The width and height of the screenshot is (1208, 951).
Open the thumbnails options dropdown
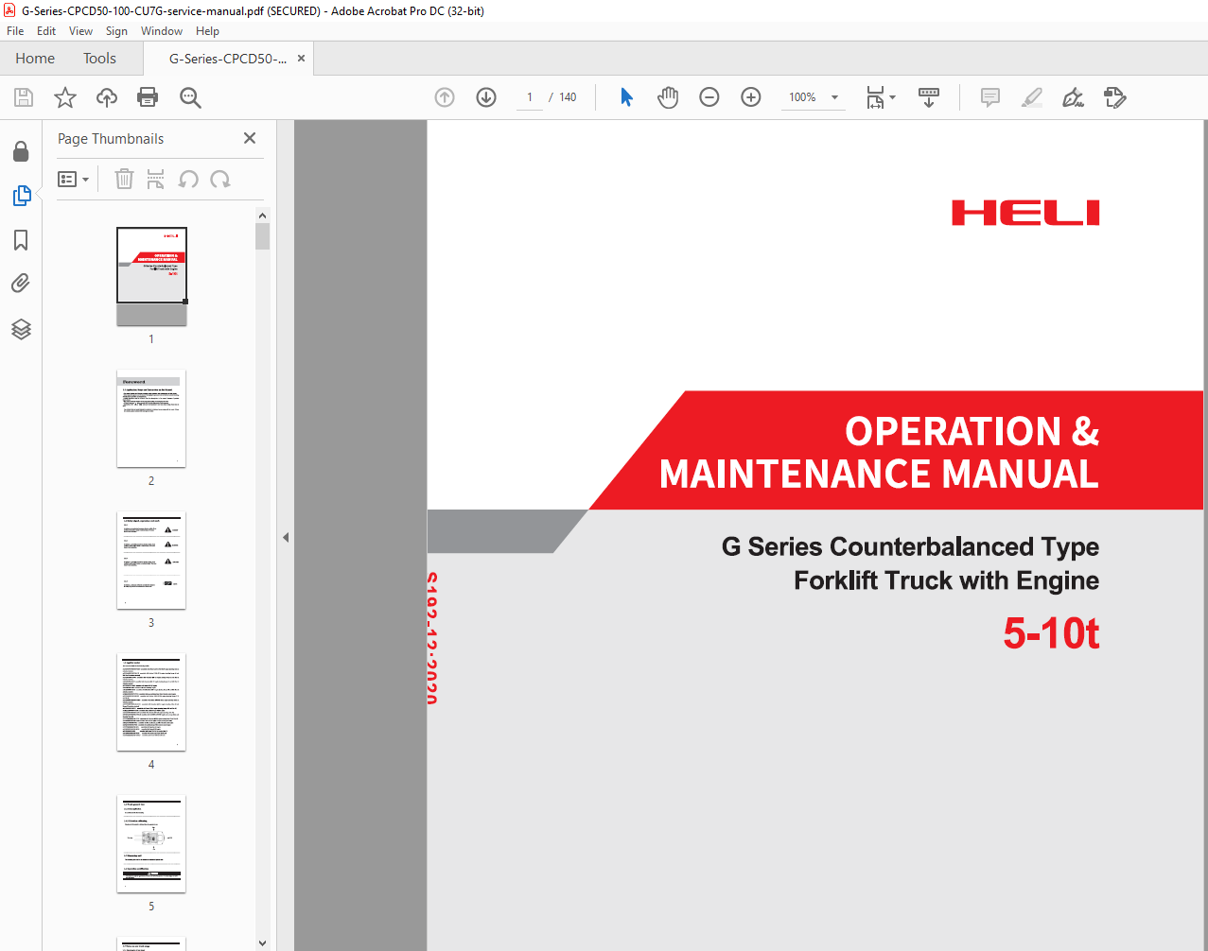coord(74,179)
